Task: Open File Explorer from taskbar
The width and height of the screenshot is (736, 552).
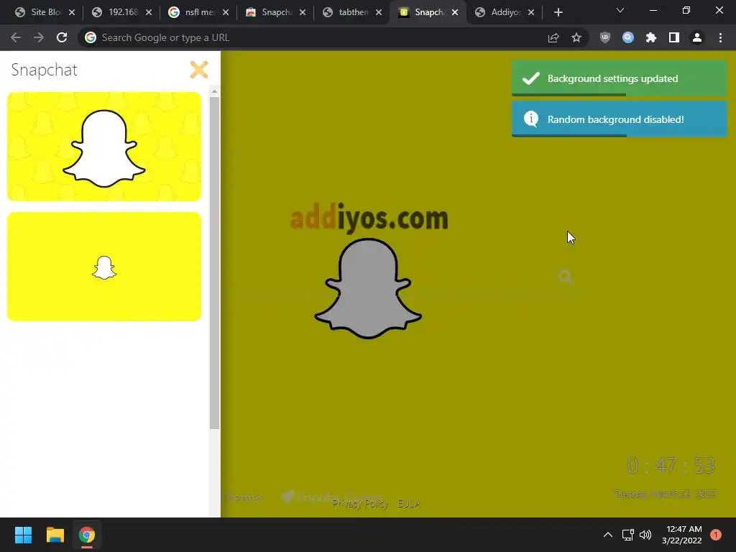Action: 55,535
